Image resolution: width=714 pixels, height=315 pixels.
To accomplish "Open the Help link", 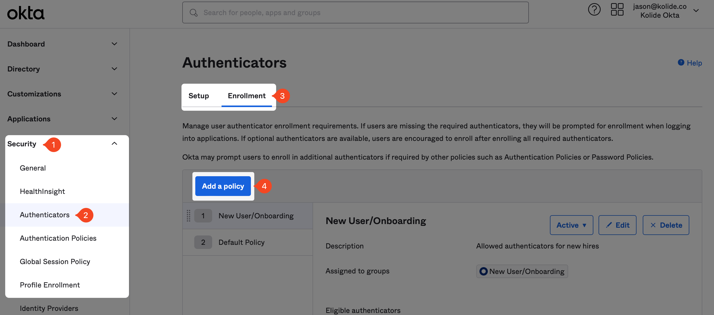I will point(694,63).
